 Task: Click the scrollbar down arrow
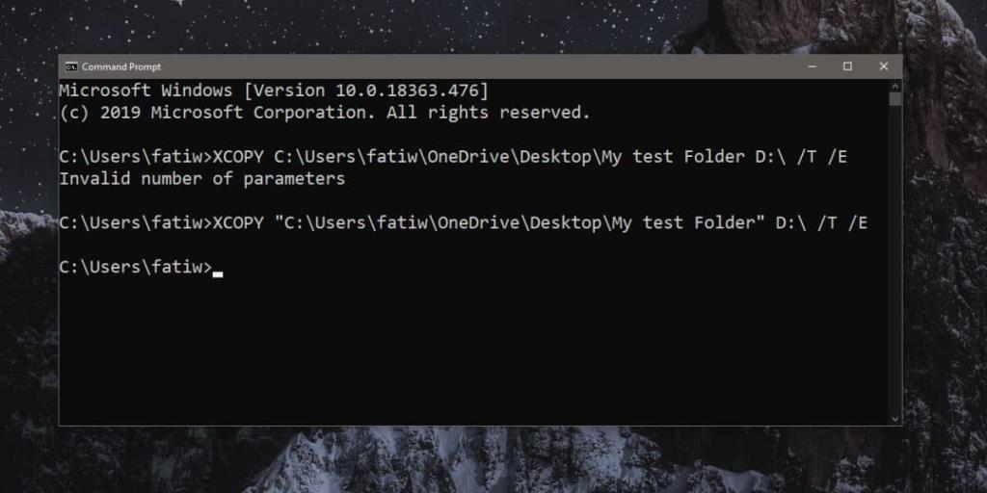pos(895,418)
